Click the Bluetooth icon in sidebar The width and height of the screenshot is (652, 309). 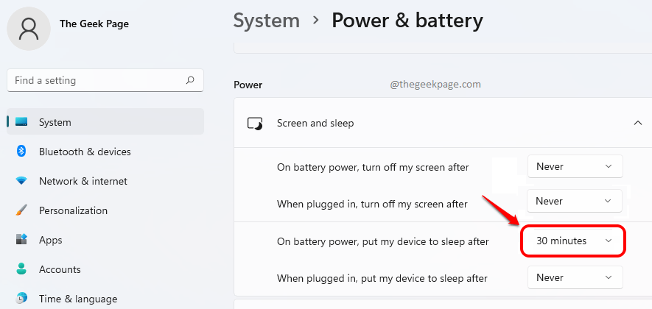21,152
